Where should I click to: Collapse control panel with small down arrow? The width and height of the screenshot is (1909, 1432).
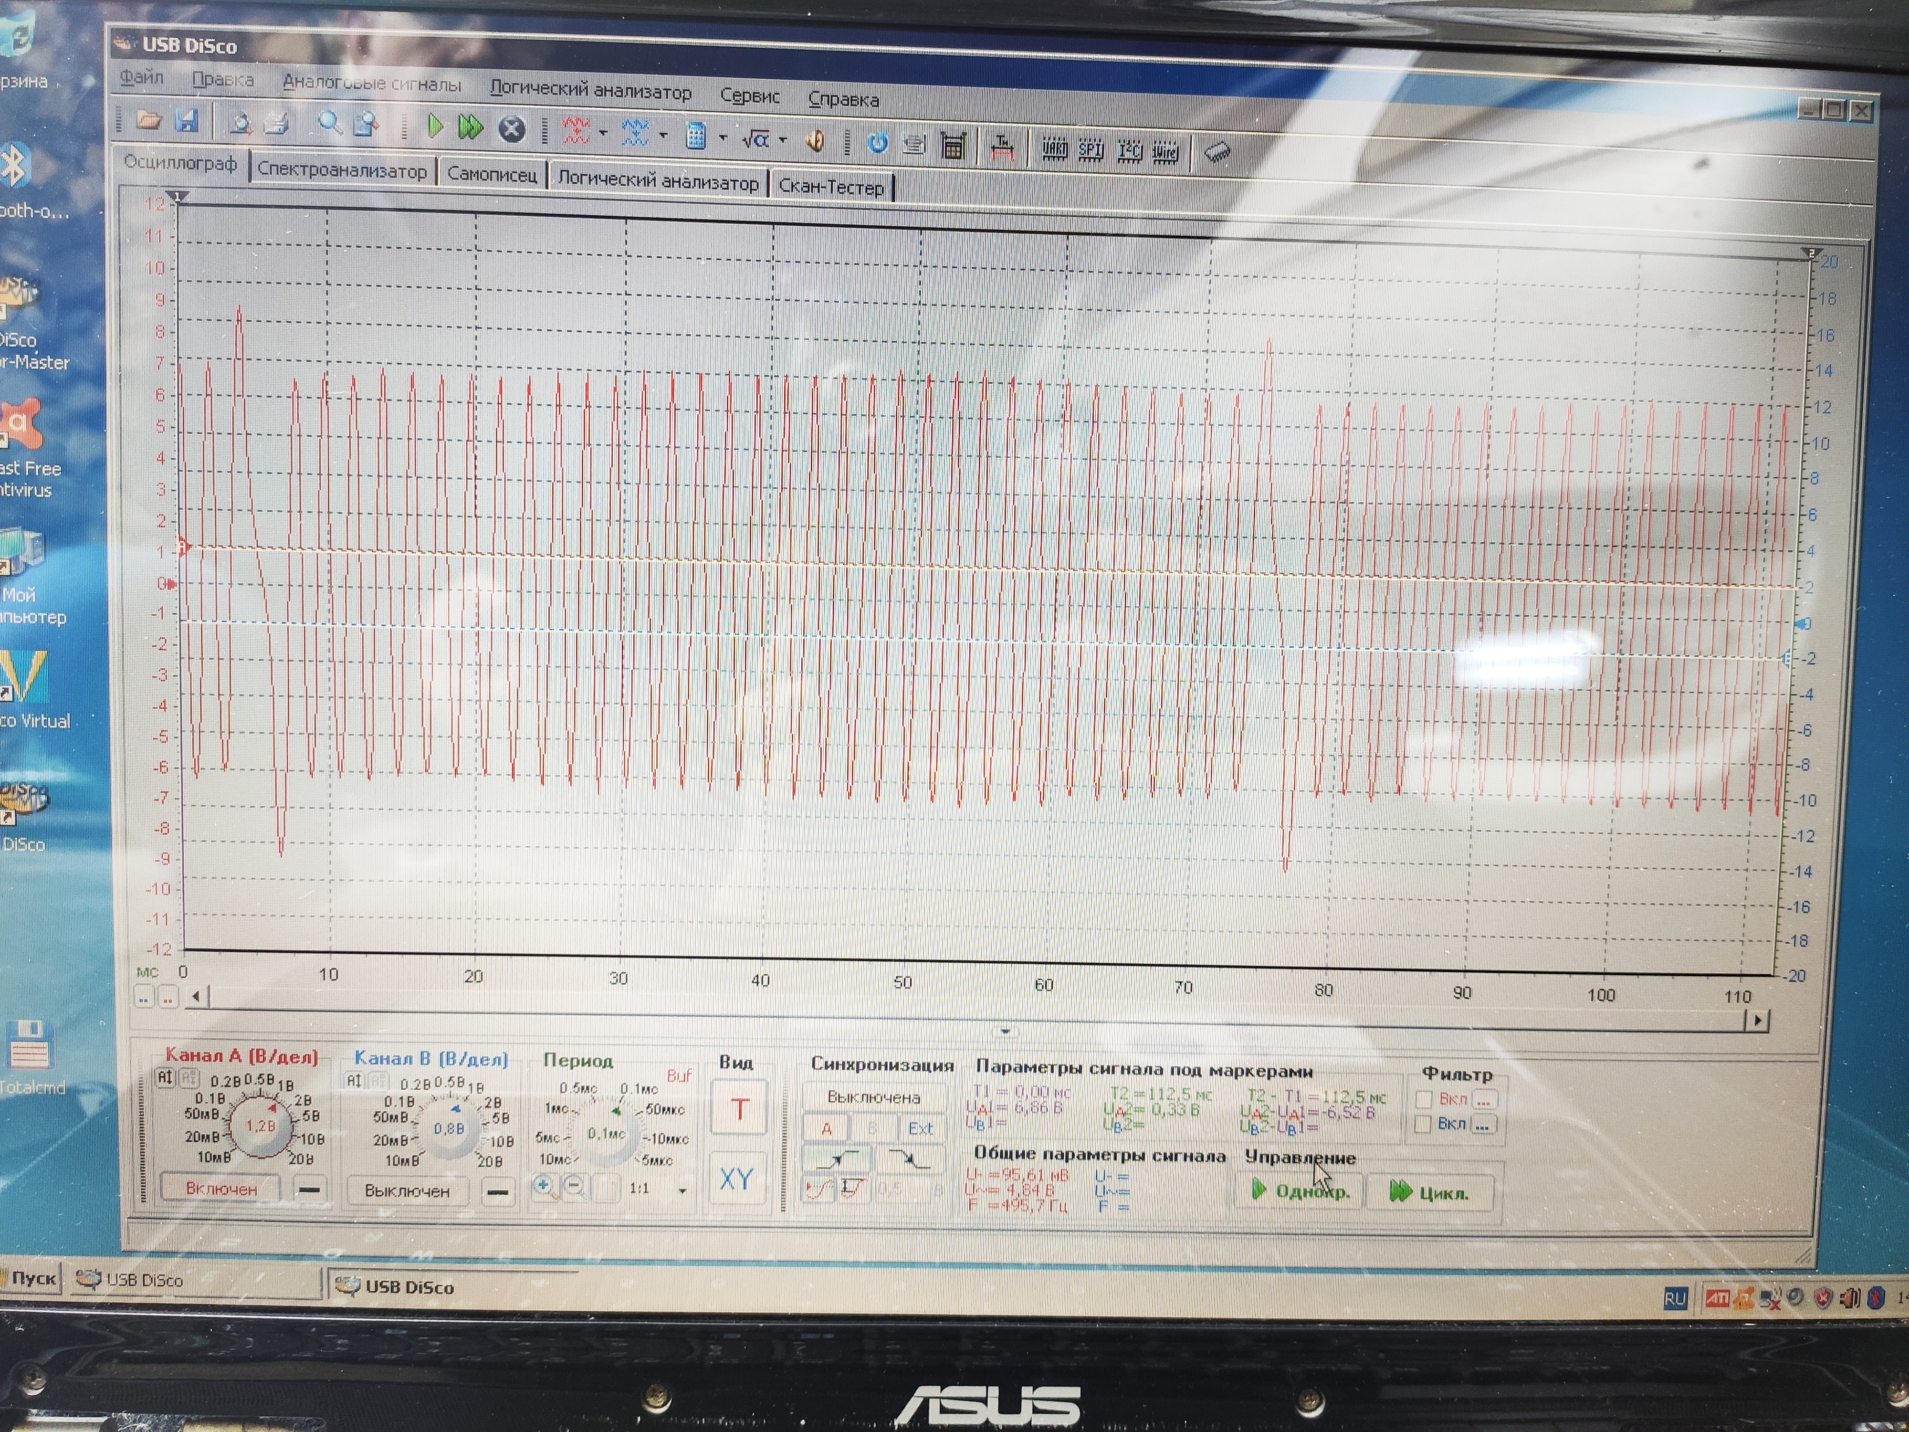pos(1005,1032)
